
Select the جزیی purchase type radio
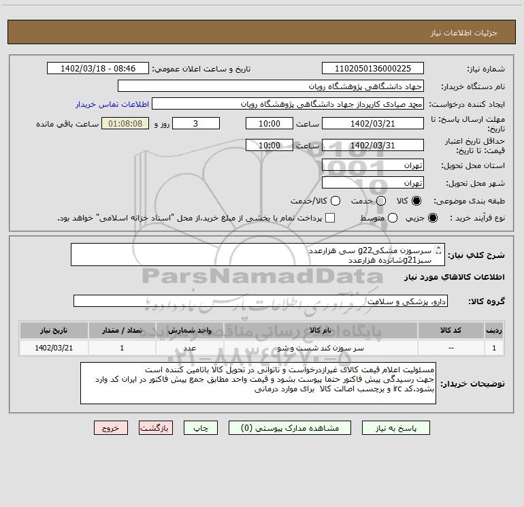pyautogui.click(x=433, y=218)
